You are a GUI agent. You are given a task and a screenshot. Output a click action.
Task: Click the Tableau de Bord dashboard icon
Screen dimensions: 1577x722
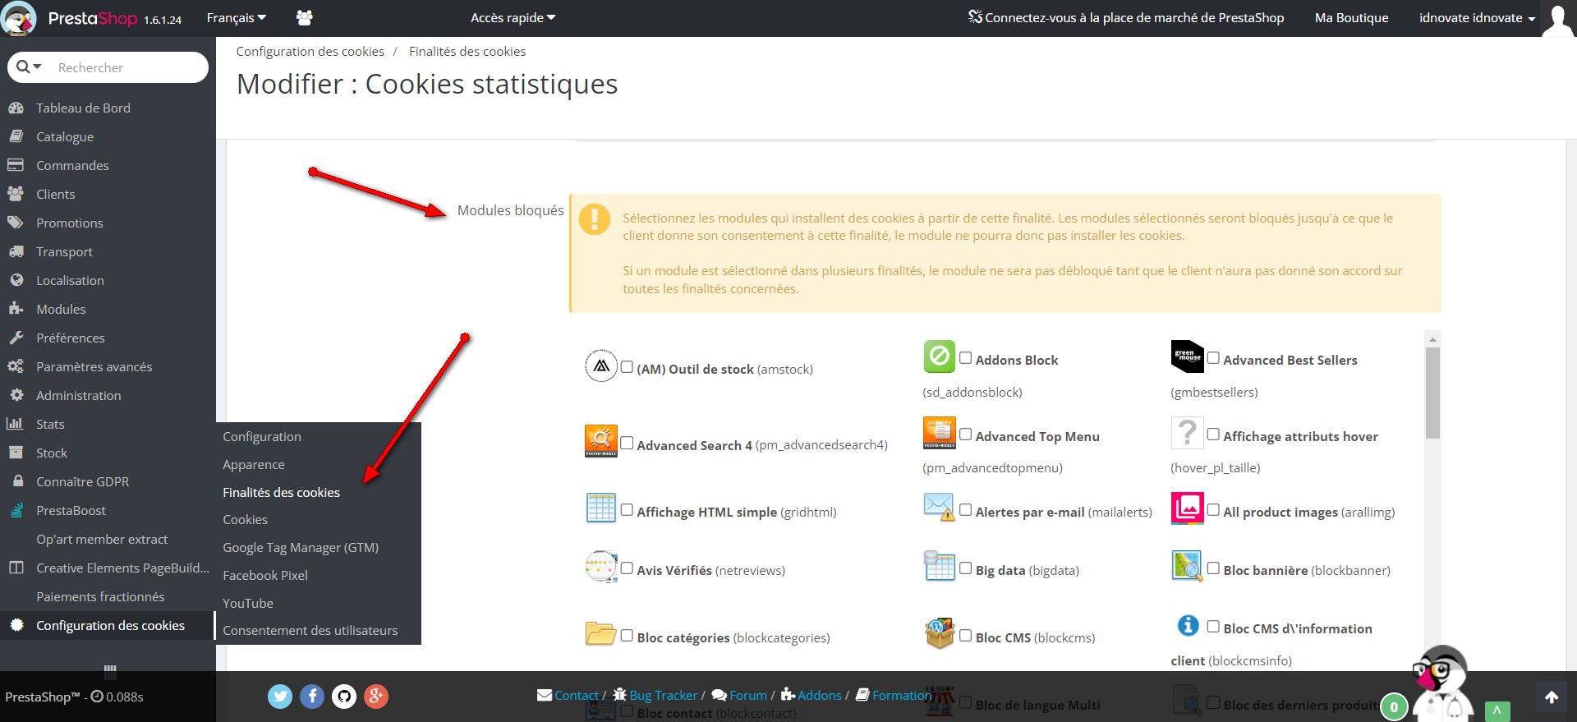tap(16, 108)
